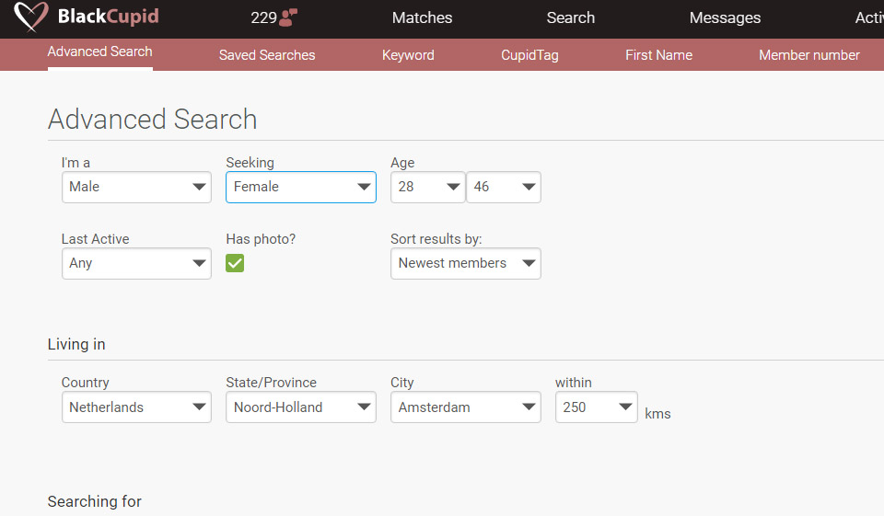Click Search in the top menu

click(570, 18)
